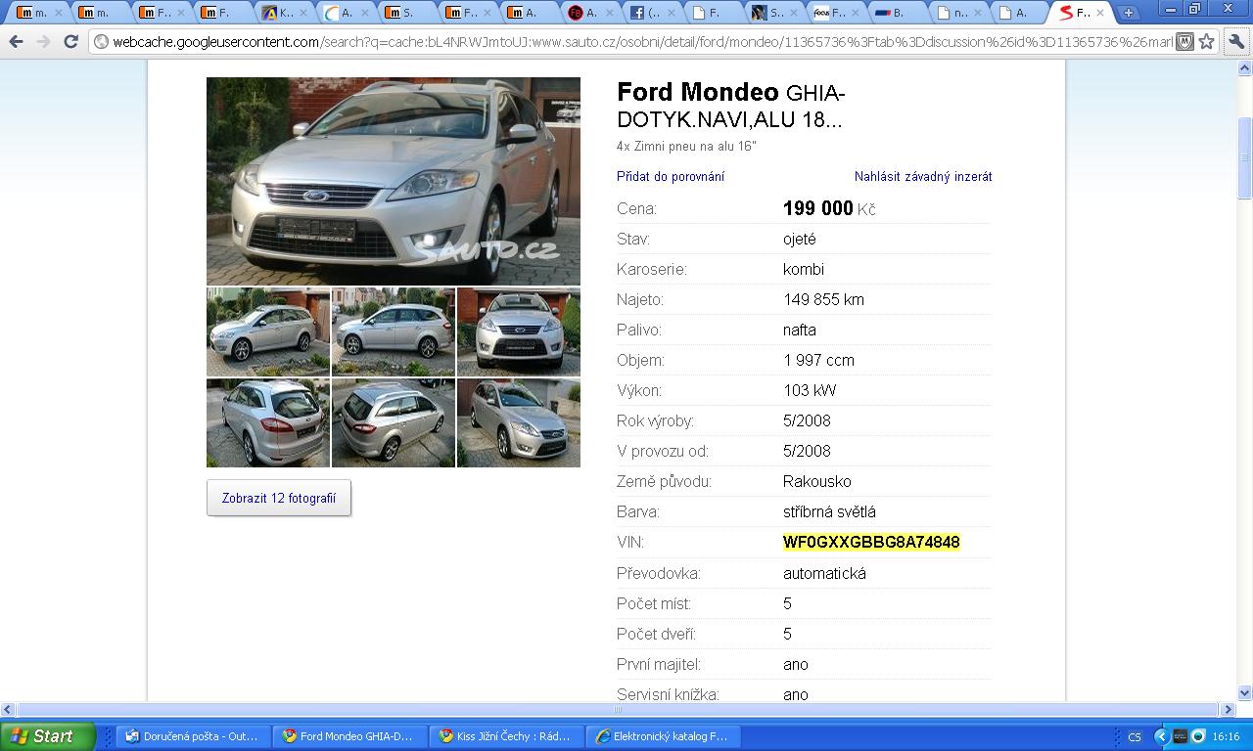Open the Chrome wrench settings menu
The image size is (1253, 751).
(1235, 42)
